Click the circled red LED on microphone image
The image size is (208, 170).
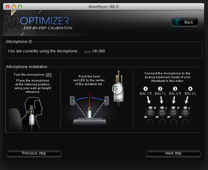pos(117,89)
